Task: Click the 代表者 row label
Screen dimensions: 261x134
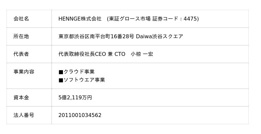Action: (x=21, y=54)
